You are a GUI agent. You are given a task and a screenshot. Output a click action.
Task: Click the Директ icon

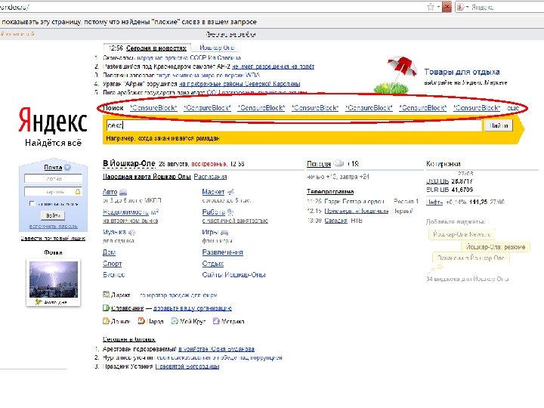107,295
